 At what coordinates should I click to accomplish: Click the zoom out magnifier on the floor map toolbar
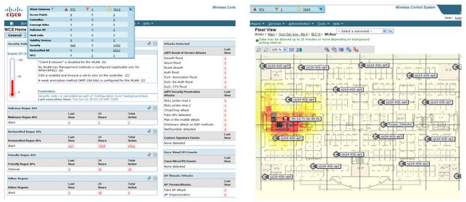(x=266, y=50)
